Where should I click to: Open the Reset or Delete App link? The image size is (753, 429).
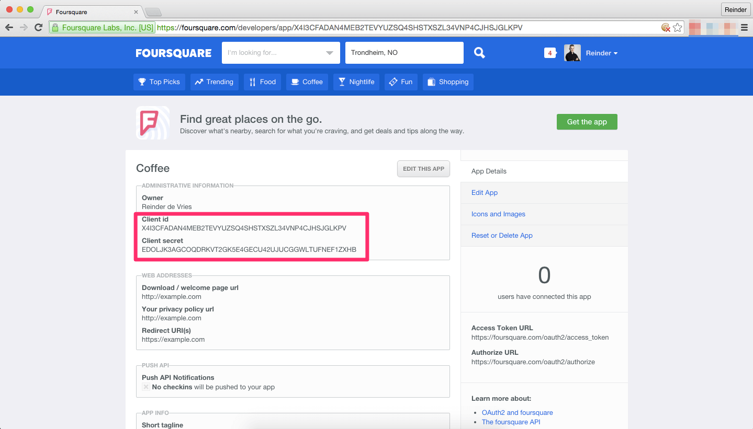click(x=502, y=236)
